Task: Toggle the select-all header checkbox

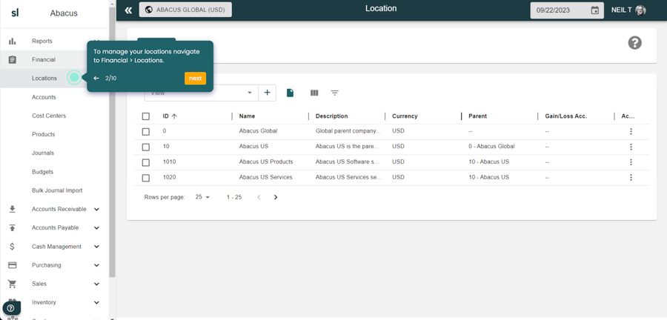Action: (146, 116)
